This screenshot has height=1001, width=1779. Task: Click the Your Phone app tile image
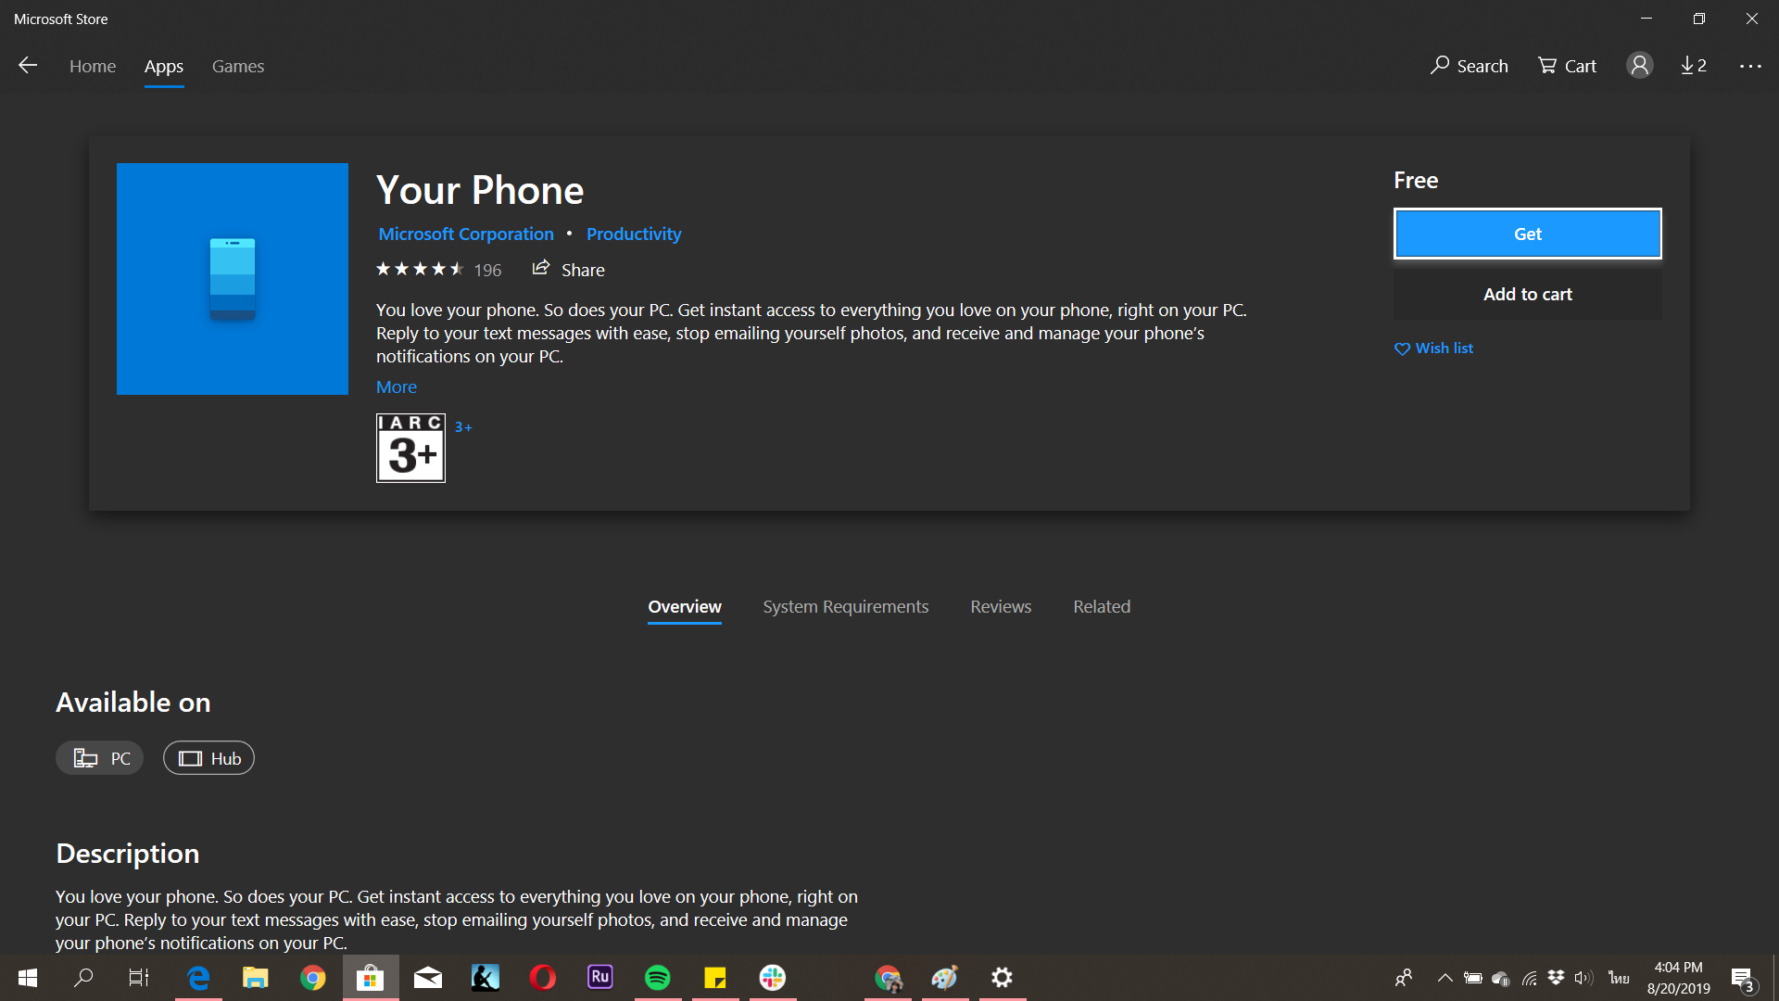click(x=233, y=279)
